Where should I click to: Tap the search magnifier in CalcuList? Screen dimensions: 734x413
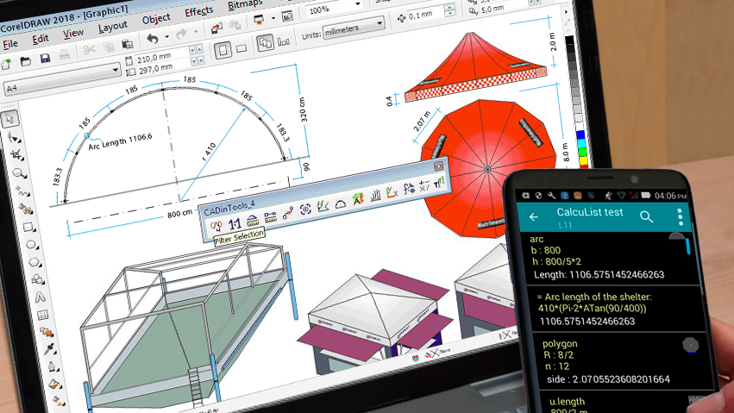647,216
